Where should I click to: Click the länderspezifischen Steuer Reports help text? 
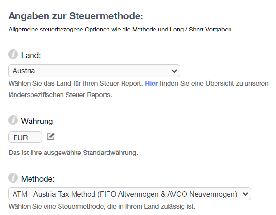(60, 95)
